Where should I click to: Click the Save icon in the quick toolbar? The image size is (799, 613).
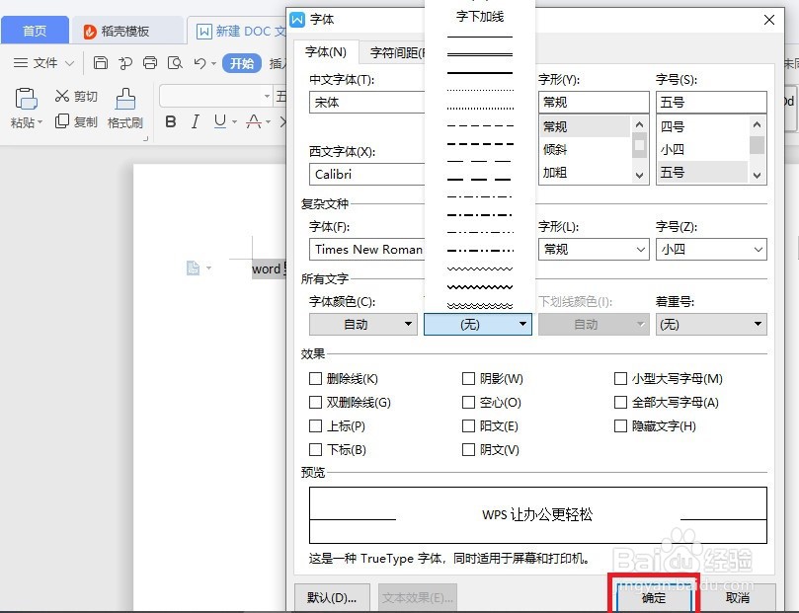pos(101,62)
